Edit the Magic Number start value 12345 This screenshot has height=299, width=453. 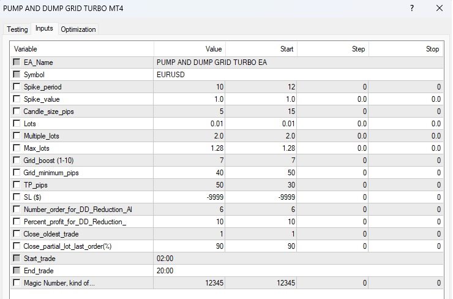pyautogui.click(x=261, y=283)
